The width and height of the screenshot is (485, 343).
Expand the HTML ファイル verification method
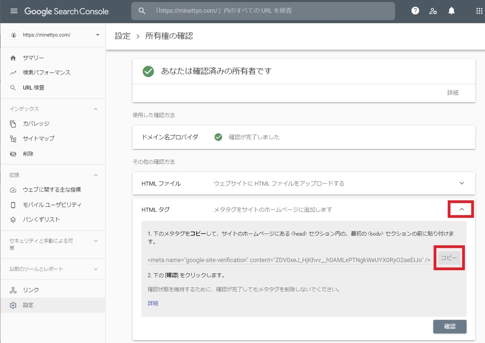click(462, 183)
